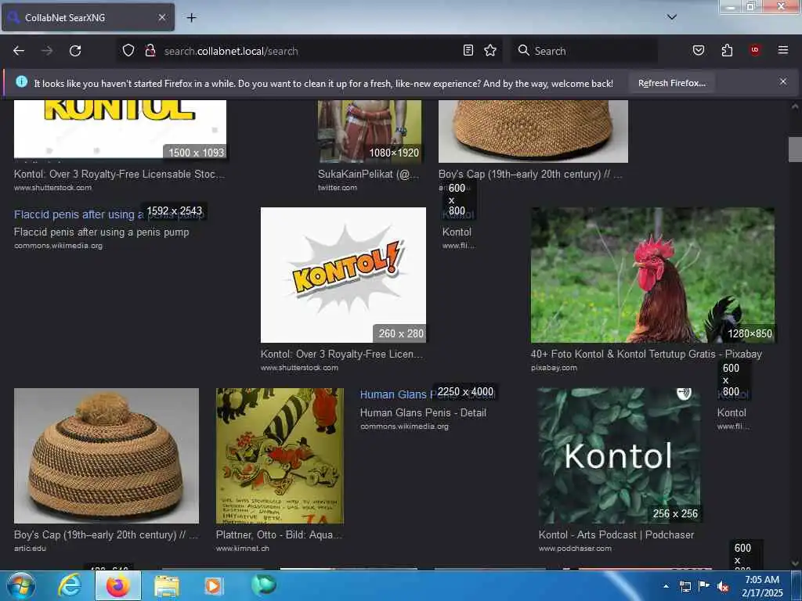
Task: Click the scrollbar down arrow
Action: [795, 563]
